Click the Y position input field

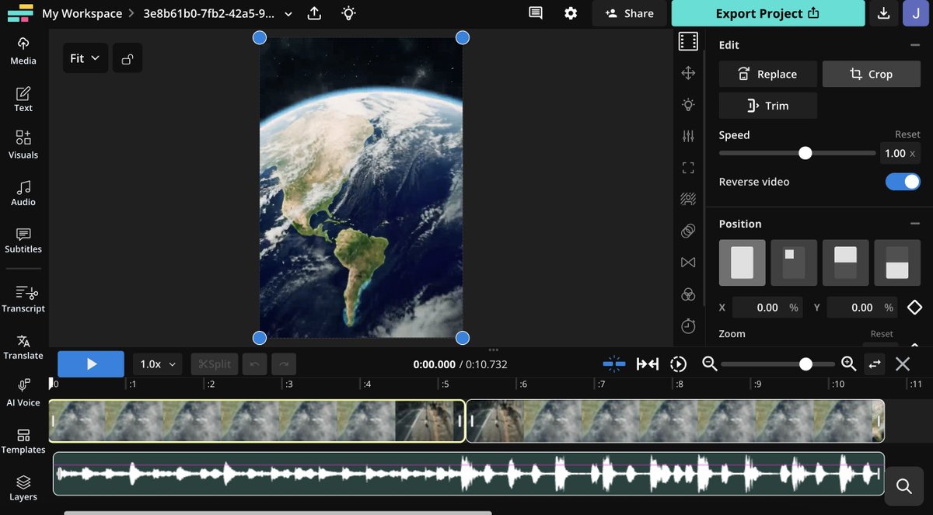862,308
